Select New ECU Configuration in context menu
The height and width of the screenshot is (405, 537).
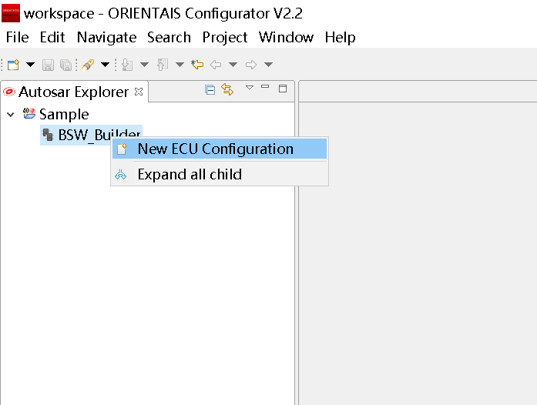point(215,149)
